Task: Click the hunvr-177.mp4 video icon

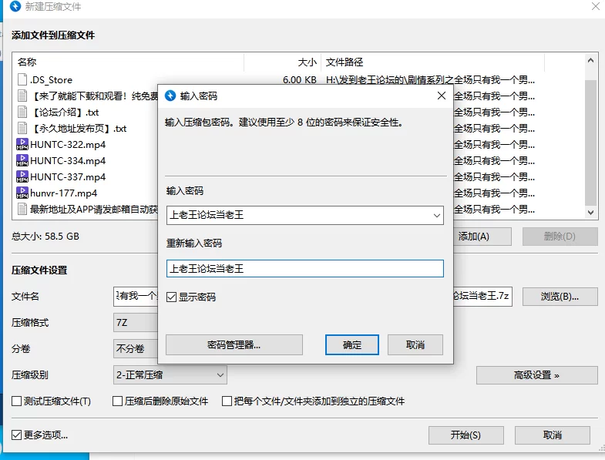Action: click(22, 193)
